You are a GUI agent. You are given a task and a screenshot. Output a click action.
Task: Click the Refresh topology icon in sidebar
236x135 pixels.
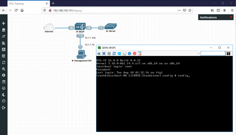(x=4, y=62)
